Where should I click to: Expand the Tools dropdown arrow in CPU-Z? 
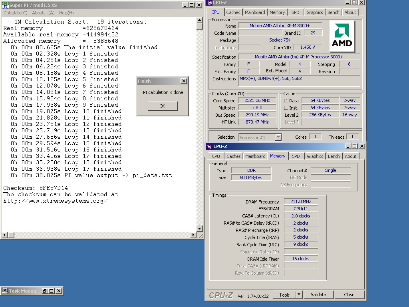click(x=299, y=295)
